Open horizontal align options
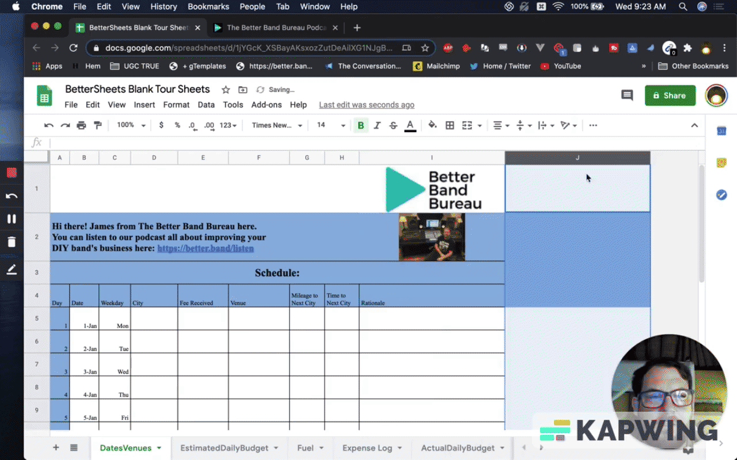 pos(501,125)
